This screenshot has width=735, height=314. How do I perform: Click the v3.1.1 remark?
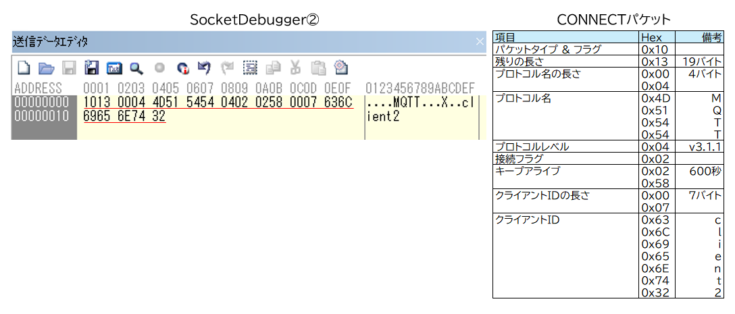[x=706, y=147]
